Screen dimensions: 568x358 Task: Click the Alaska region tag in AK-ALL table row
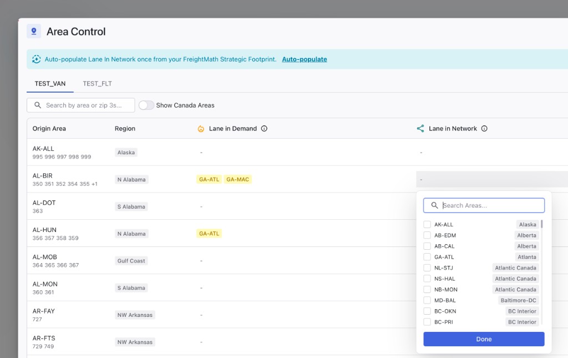coord(126,153)
